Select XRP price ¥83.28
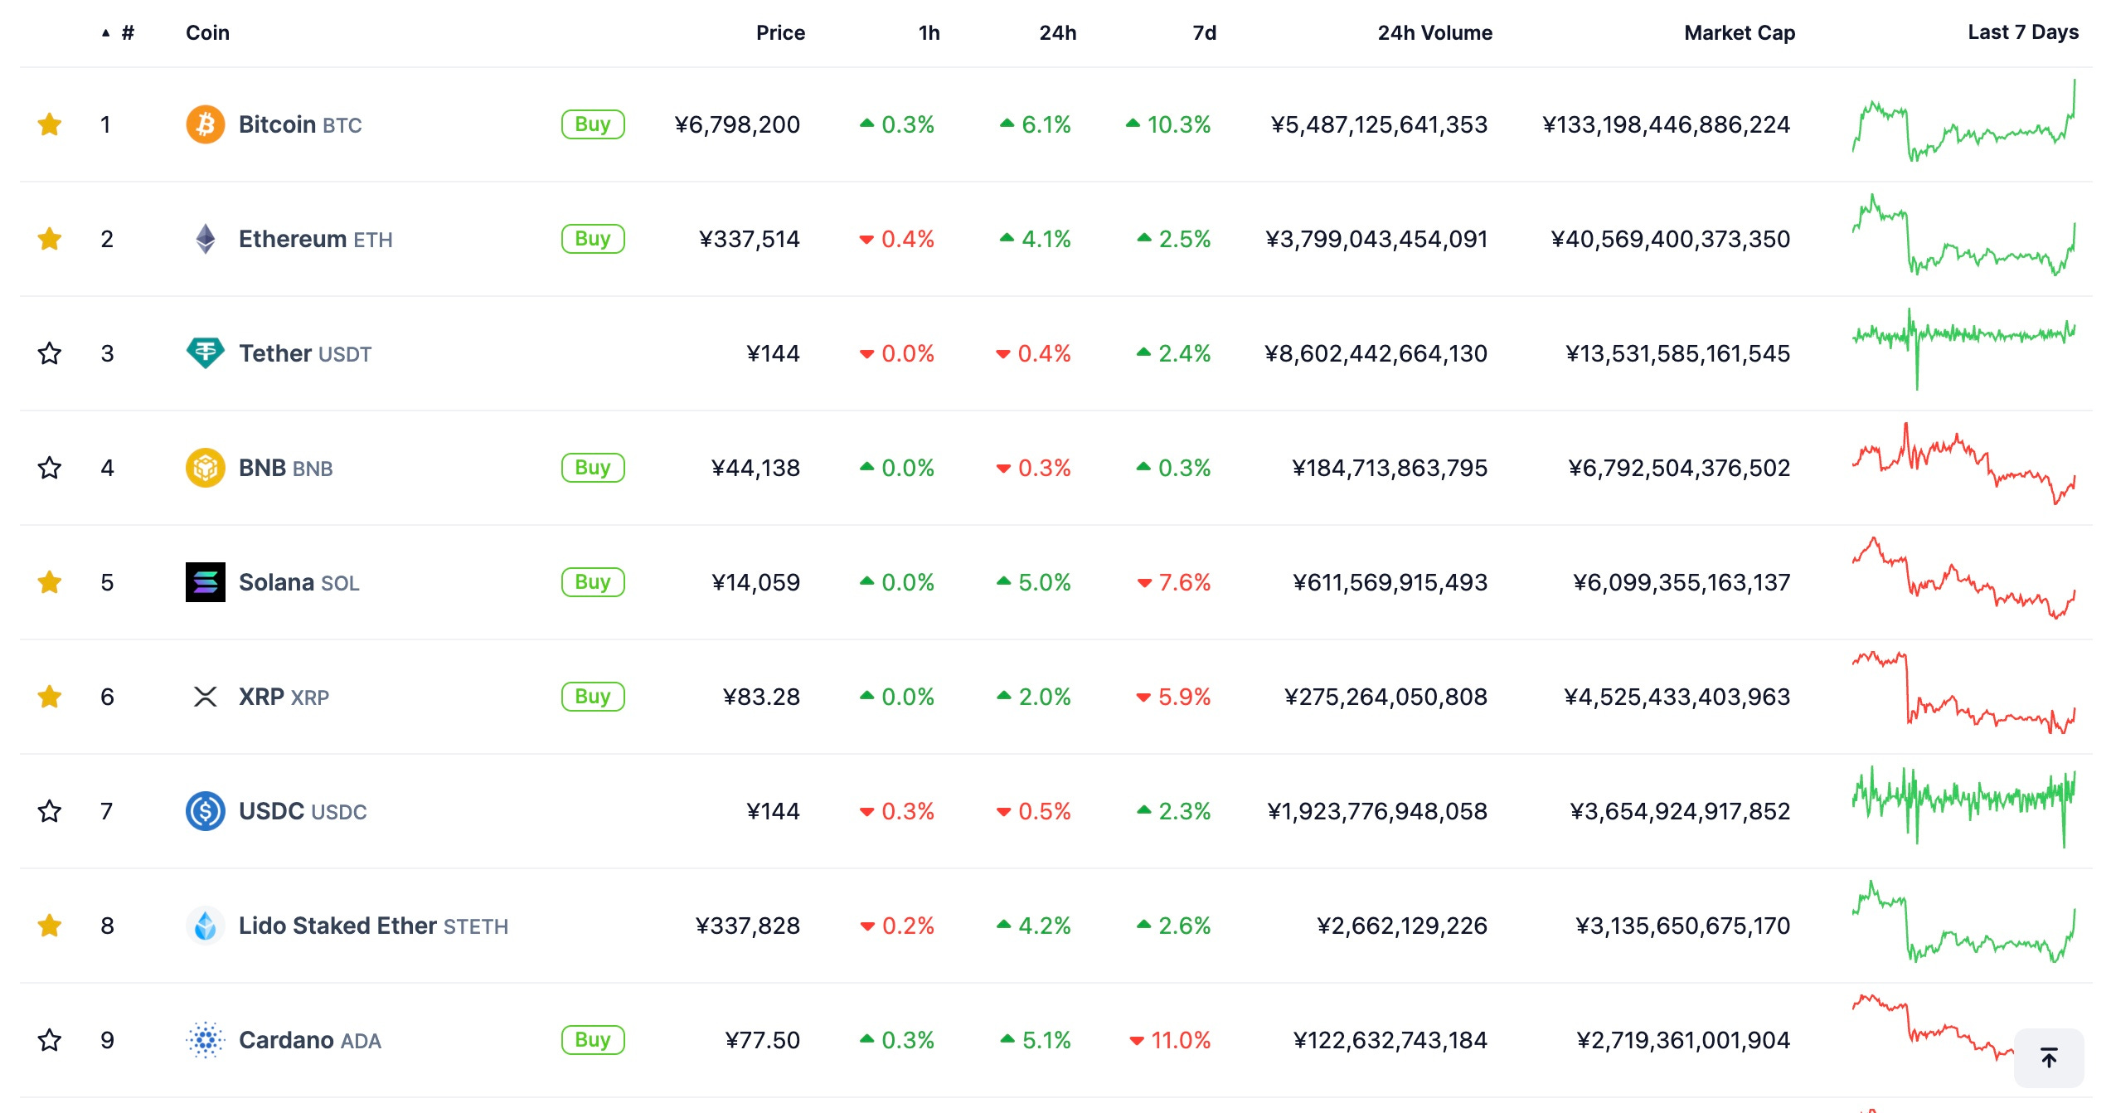This screenshot has width=2111, height=1113. (x=761, y=697)
